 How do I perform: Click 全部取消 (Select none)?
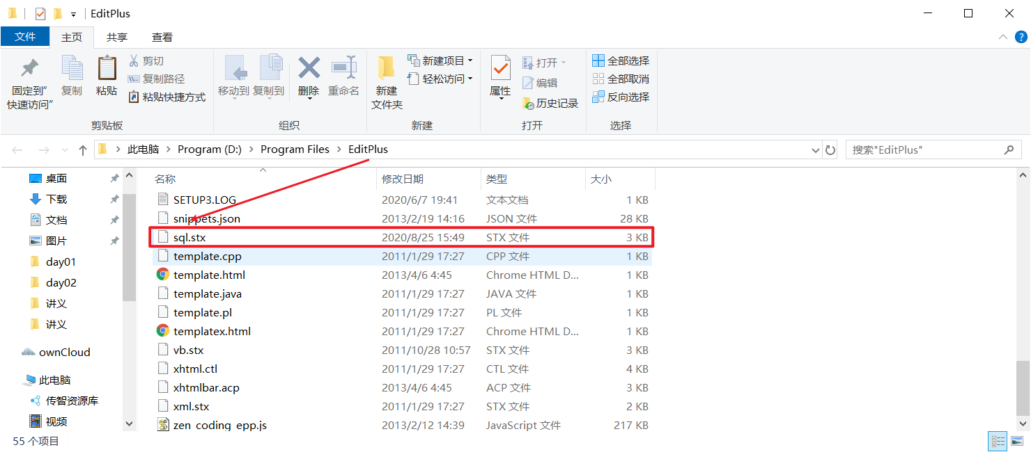[621, 79]
